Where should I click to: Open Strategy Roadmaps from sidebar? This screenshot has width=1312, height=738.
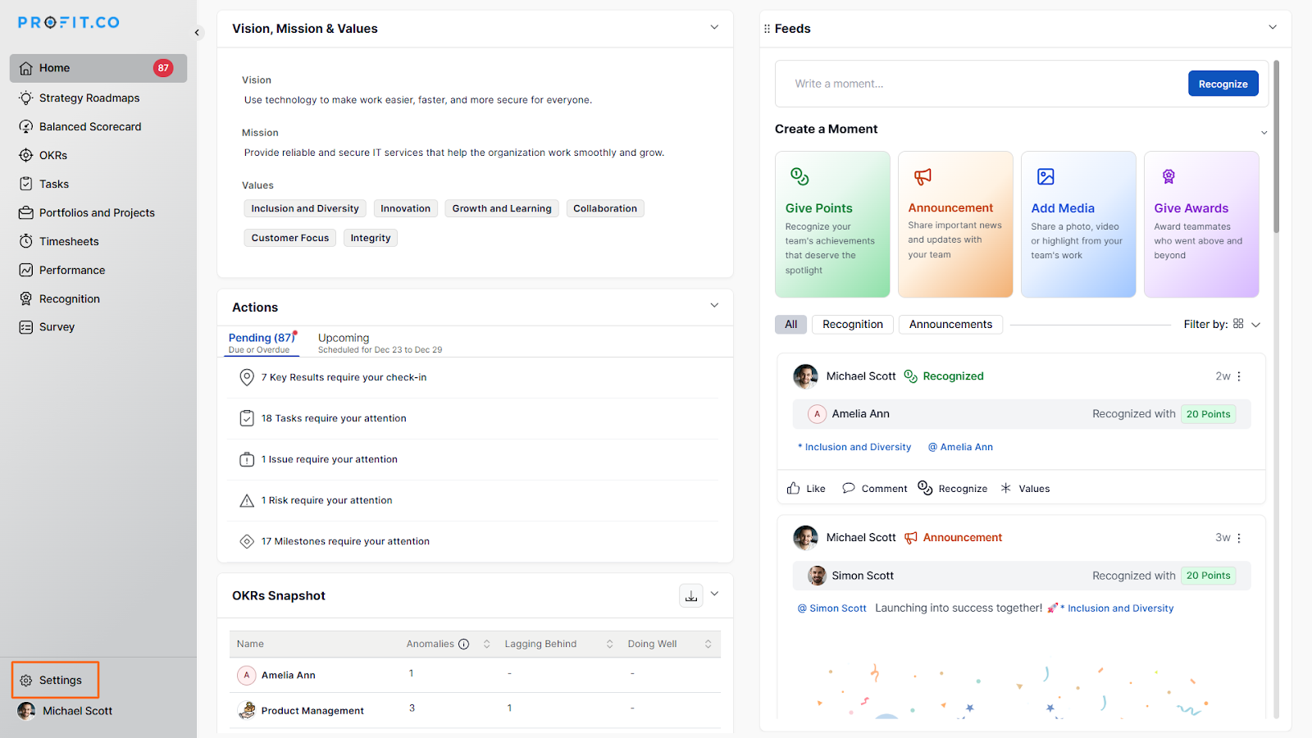coord(89,98)
